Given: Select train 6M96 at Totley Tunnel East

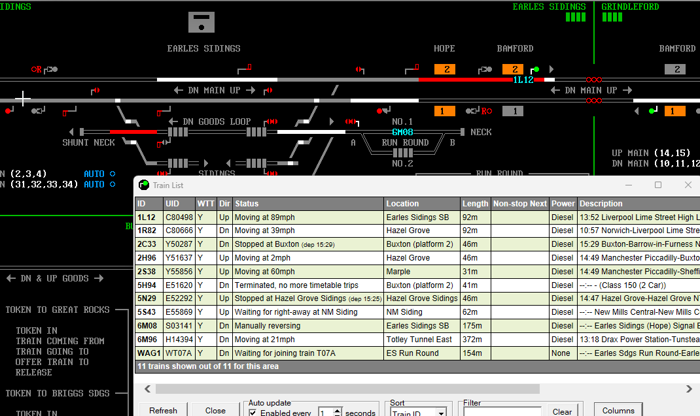Looking at the screenshot, I should tap(417, 340).
